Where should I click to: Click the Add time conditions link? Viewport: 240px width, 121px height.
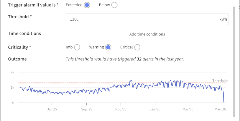click(x=147, y=34)
